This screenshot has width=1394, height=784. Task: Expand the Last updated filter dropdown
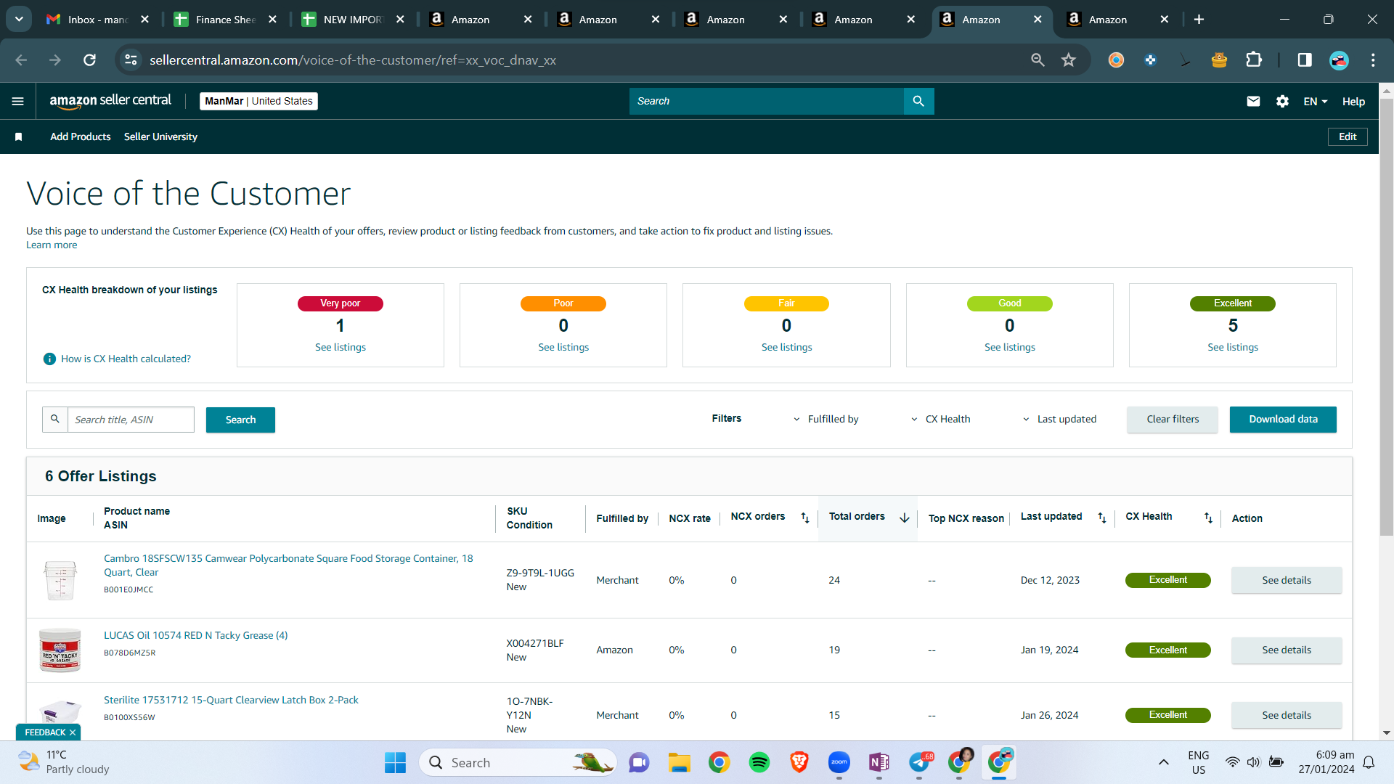[1059, 420]
